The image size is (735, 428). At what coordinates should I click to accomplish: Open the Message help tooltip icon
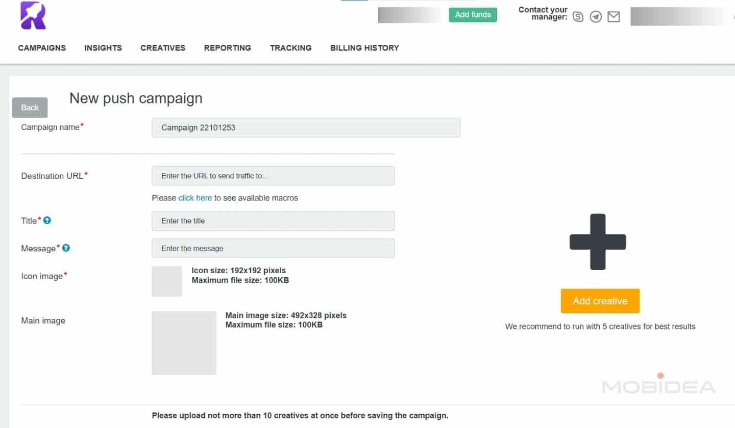tap(65, 248)
